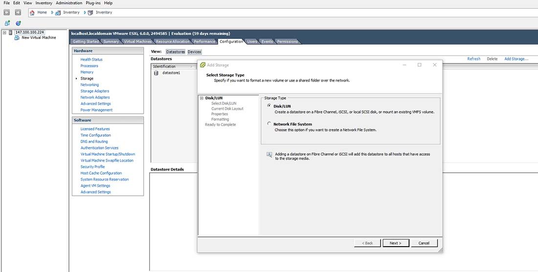Click the datastore1 cylinder icon

(156, 73)
